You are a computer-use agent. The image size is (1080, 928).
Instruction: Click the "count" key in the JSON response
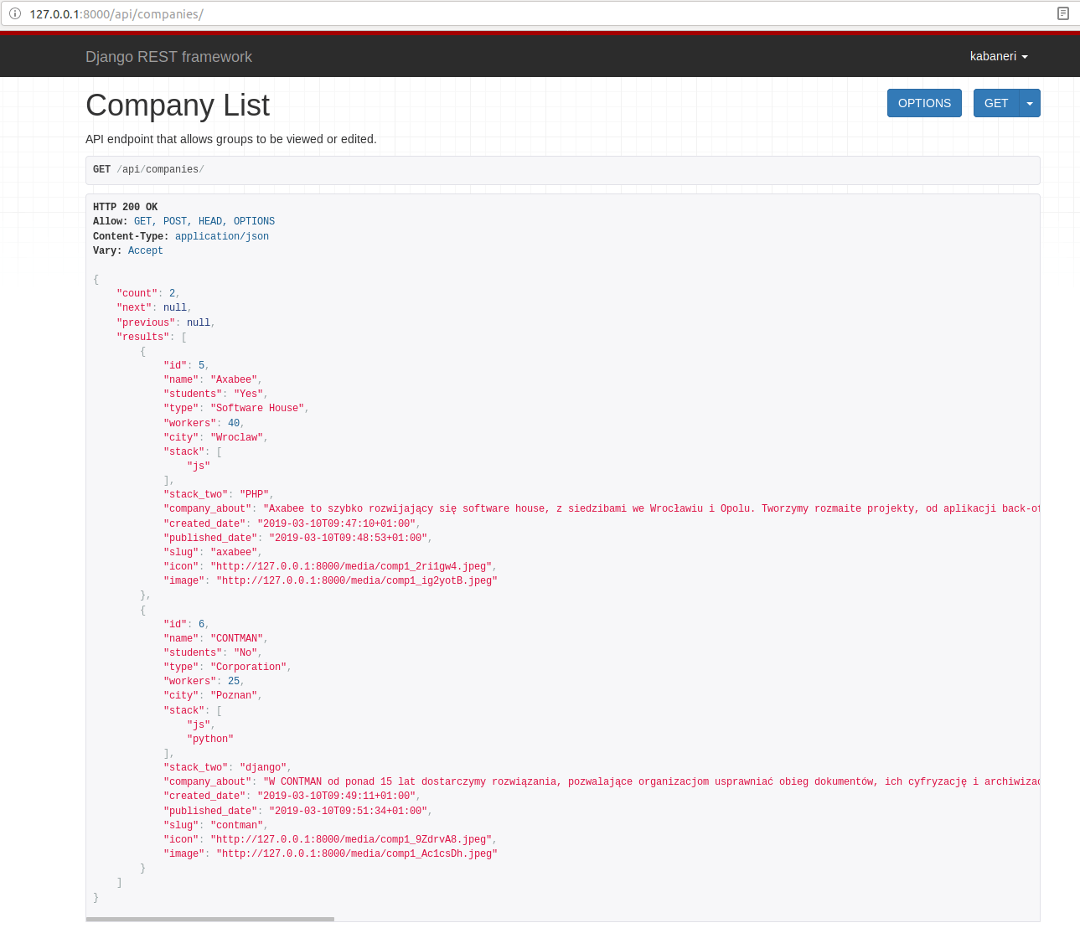pos(137,293)
